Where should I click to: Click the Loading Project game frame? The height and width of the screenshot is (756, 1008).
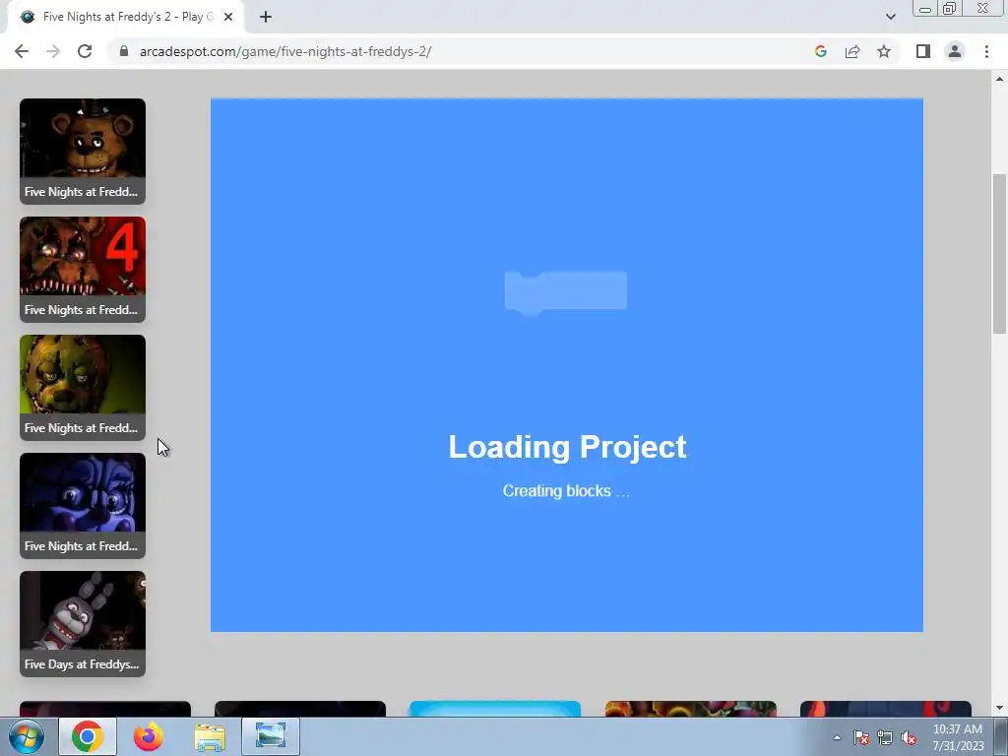pos(567,365)
